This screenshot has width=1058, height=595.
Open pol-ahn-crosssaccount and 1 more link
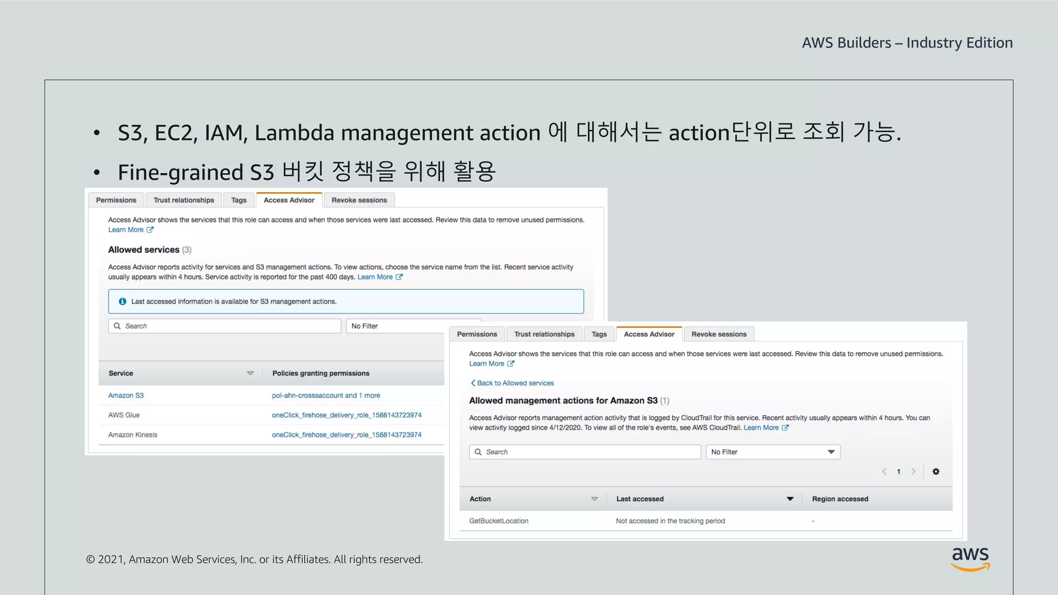(326, 395)
